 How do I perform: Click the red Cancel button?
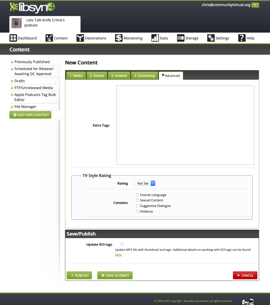click(x=245, y=276)
